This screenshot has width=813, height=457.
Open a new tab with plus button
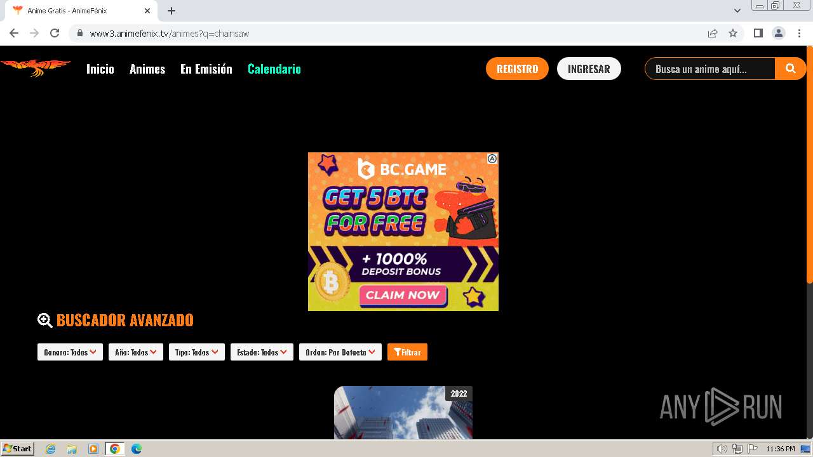[x=171, y=11]
